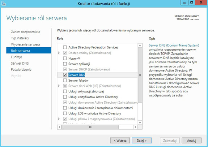The image size is (208, 147).
Task: Click the horizontal scroll left arrow
Action: click(x=59, y=127)
